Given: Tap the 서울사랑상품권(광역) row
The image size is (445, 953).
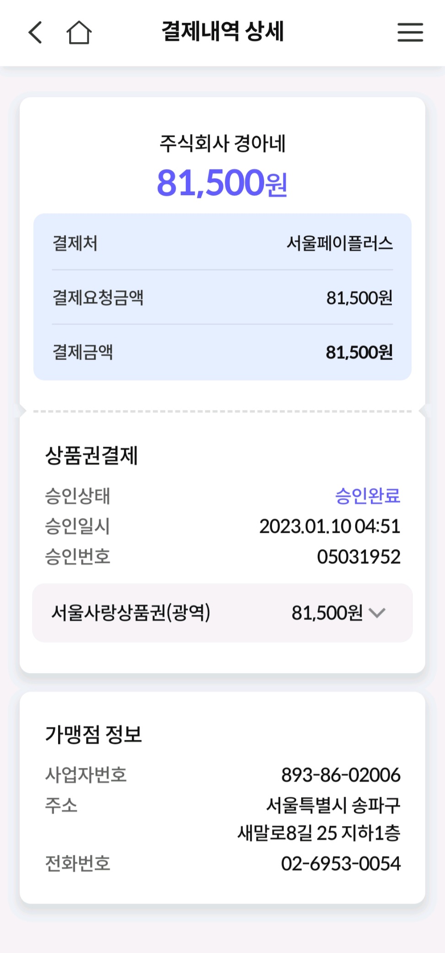Looking at the screenshot, I should click(x=222, y=613).
